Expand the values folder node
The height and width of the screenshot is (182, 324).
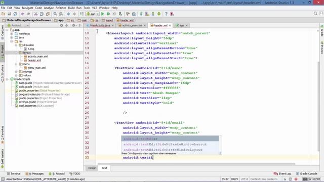[x=16, y=75]
